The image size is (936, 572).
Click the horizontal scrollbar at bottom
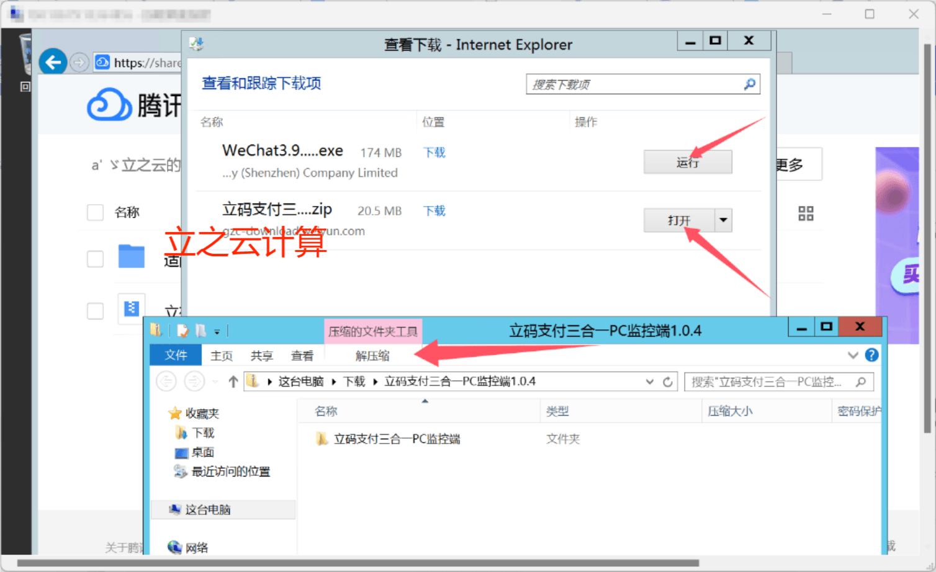[x=358, y=563]
